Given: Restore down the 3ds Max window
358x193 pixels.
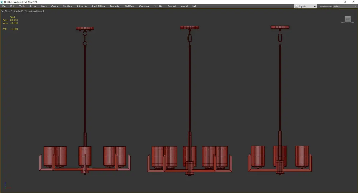Looking at the screenshot, I should pos(345,2).
